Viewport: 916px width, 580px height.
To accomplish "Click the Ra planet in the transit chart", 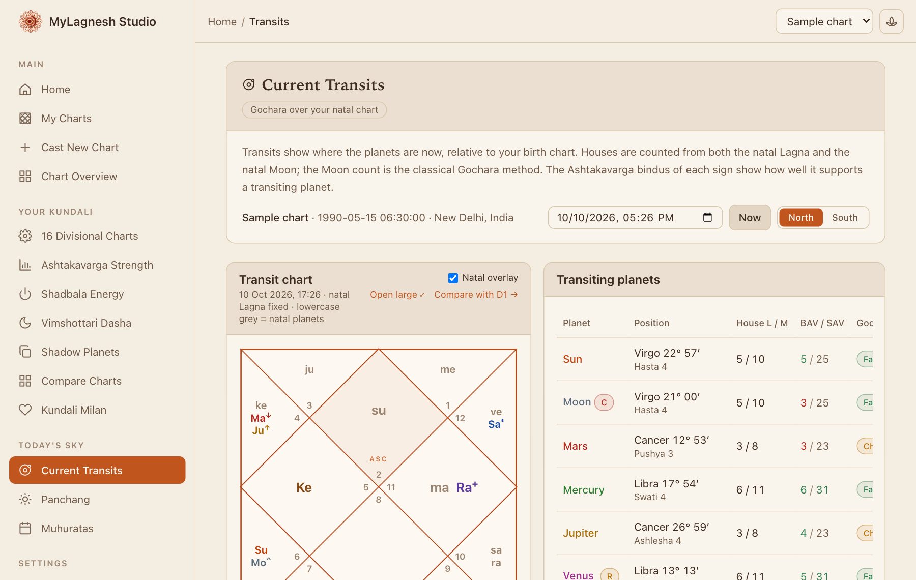I will click(467, 487).
